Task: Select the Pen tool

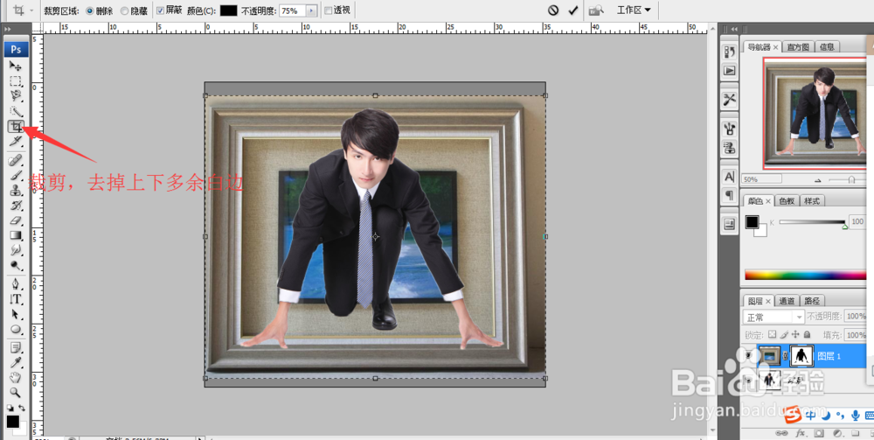Action: 16,283
